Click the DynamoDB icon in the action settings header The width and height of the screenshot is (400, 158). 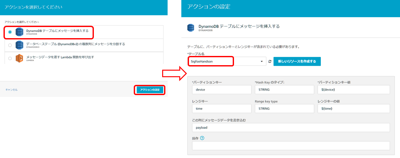tap(191, 28)
